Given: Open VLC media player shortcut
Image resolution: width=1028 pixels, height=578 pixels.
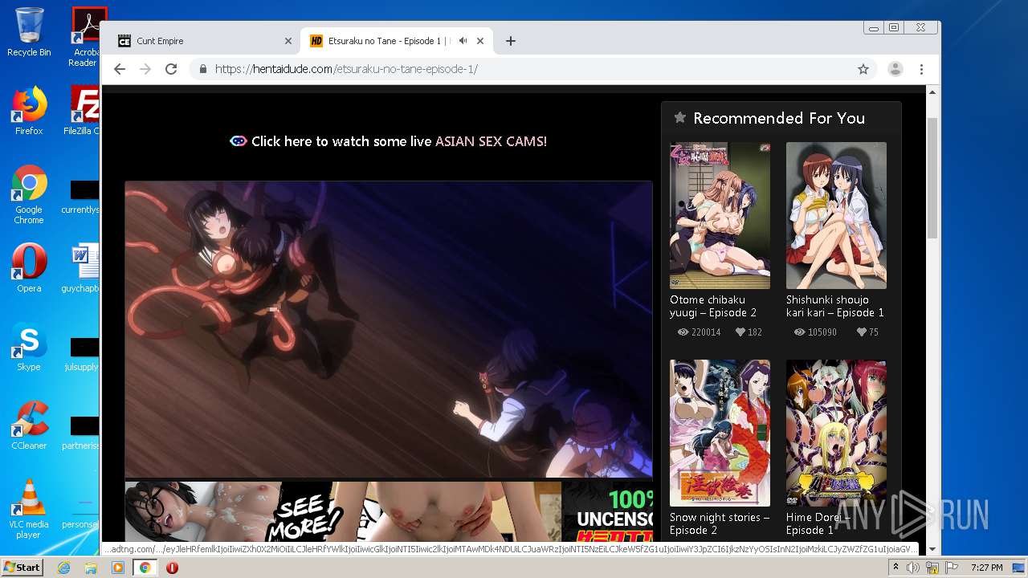Looking at the screenshot, I should pos(29,509).
